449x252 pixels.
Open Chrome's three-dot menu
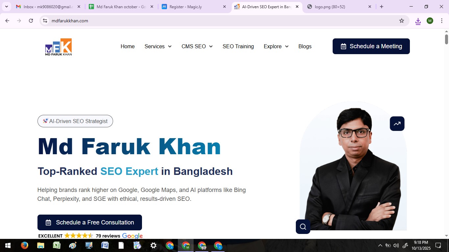tap(441, 21)
